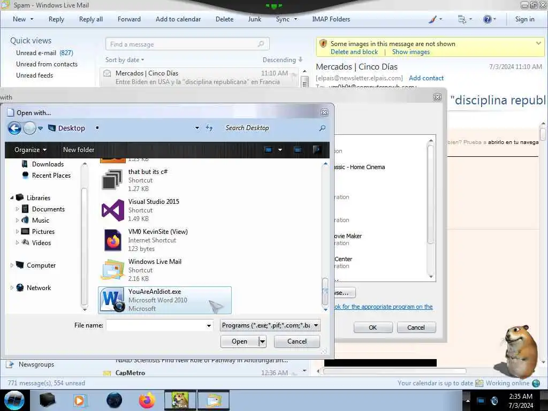This screenshot has height=411, width=548.
Task: Click the dark globe icon on taskbar
Action: tap(115, 400)
